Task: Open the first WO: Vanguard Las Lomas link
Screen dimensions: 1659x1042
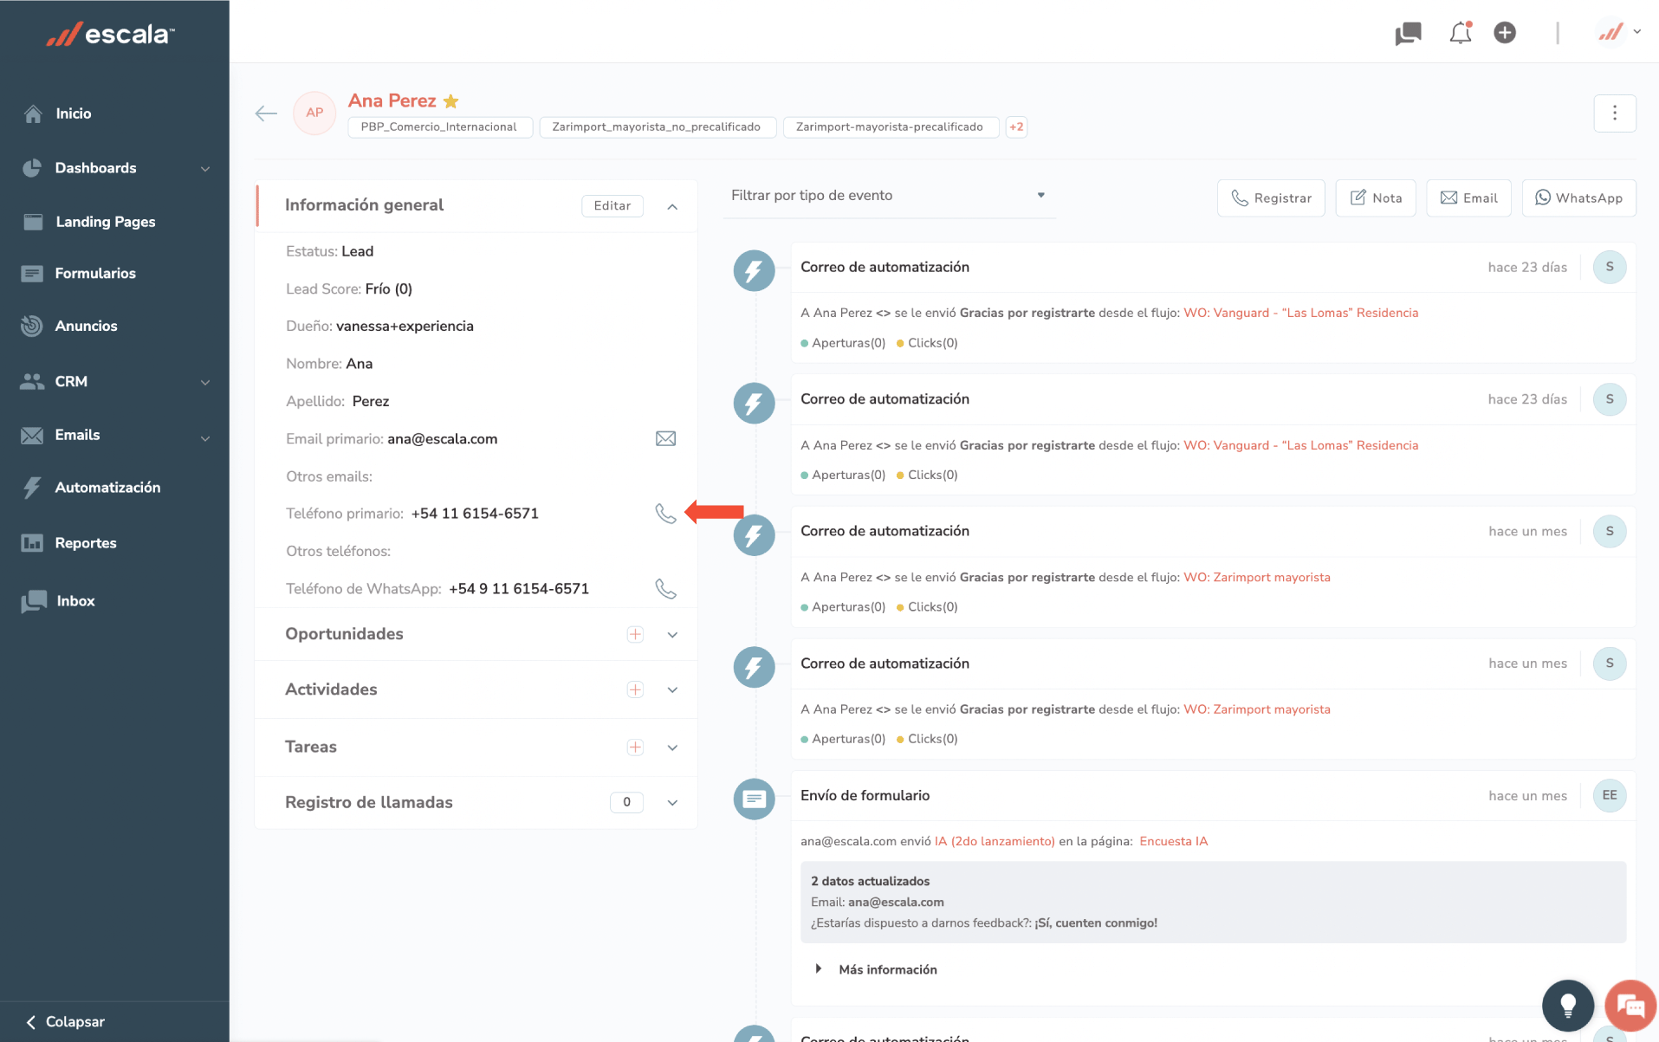Action: point(1300,313)
